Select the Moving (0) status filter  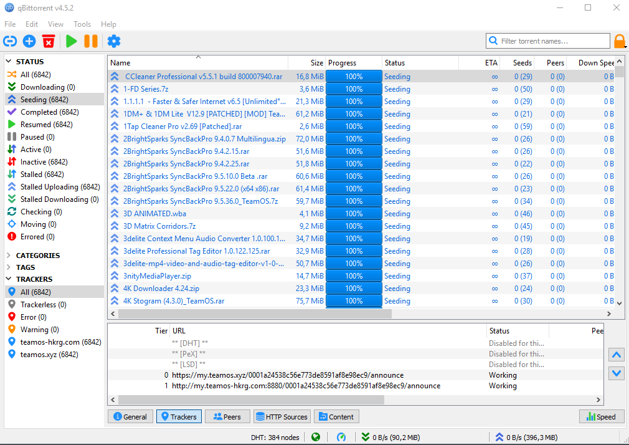pos(54,224)
